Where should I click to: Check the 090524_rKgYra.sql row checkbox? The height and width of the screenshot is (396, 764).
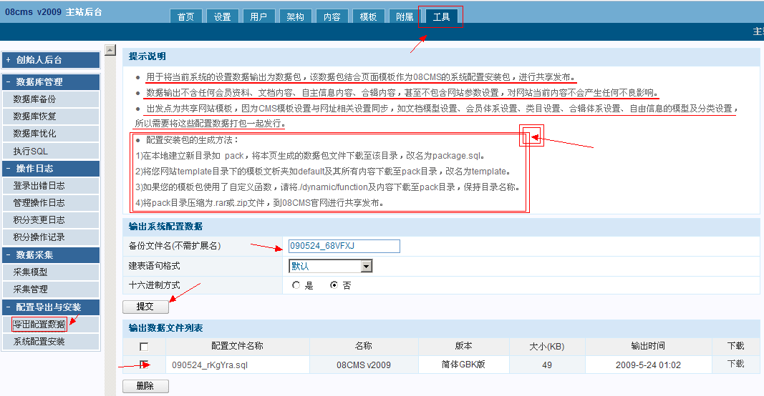[144, 365]
